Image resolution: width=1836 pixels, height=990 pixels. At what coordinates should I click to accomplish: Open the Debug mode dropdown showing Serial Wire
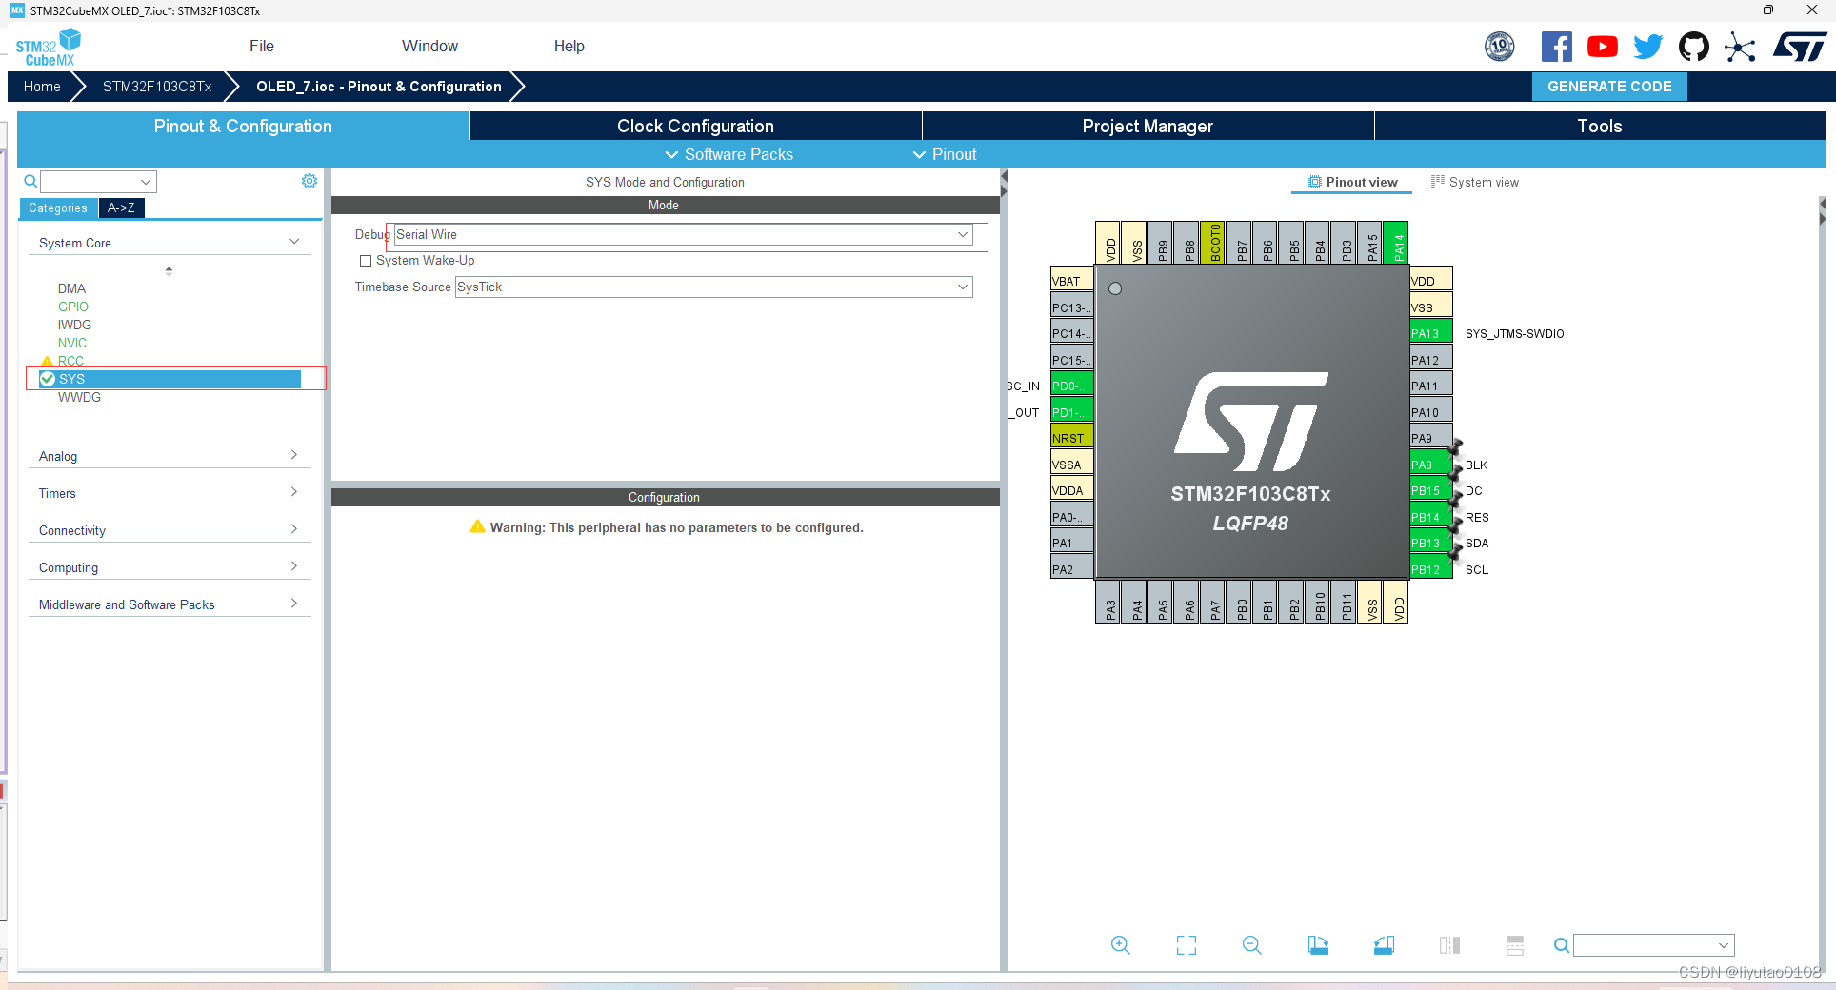click(x=964, y=234)
